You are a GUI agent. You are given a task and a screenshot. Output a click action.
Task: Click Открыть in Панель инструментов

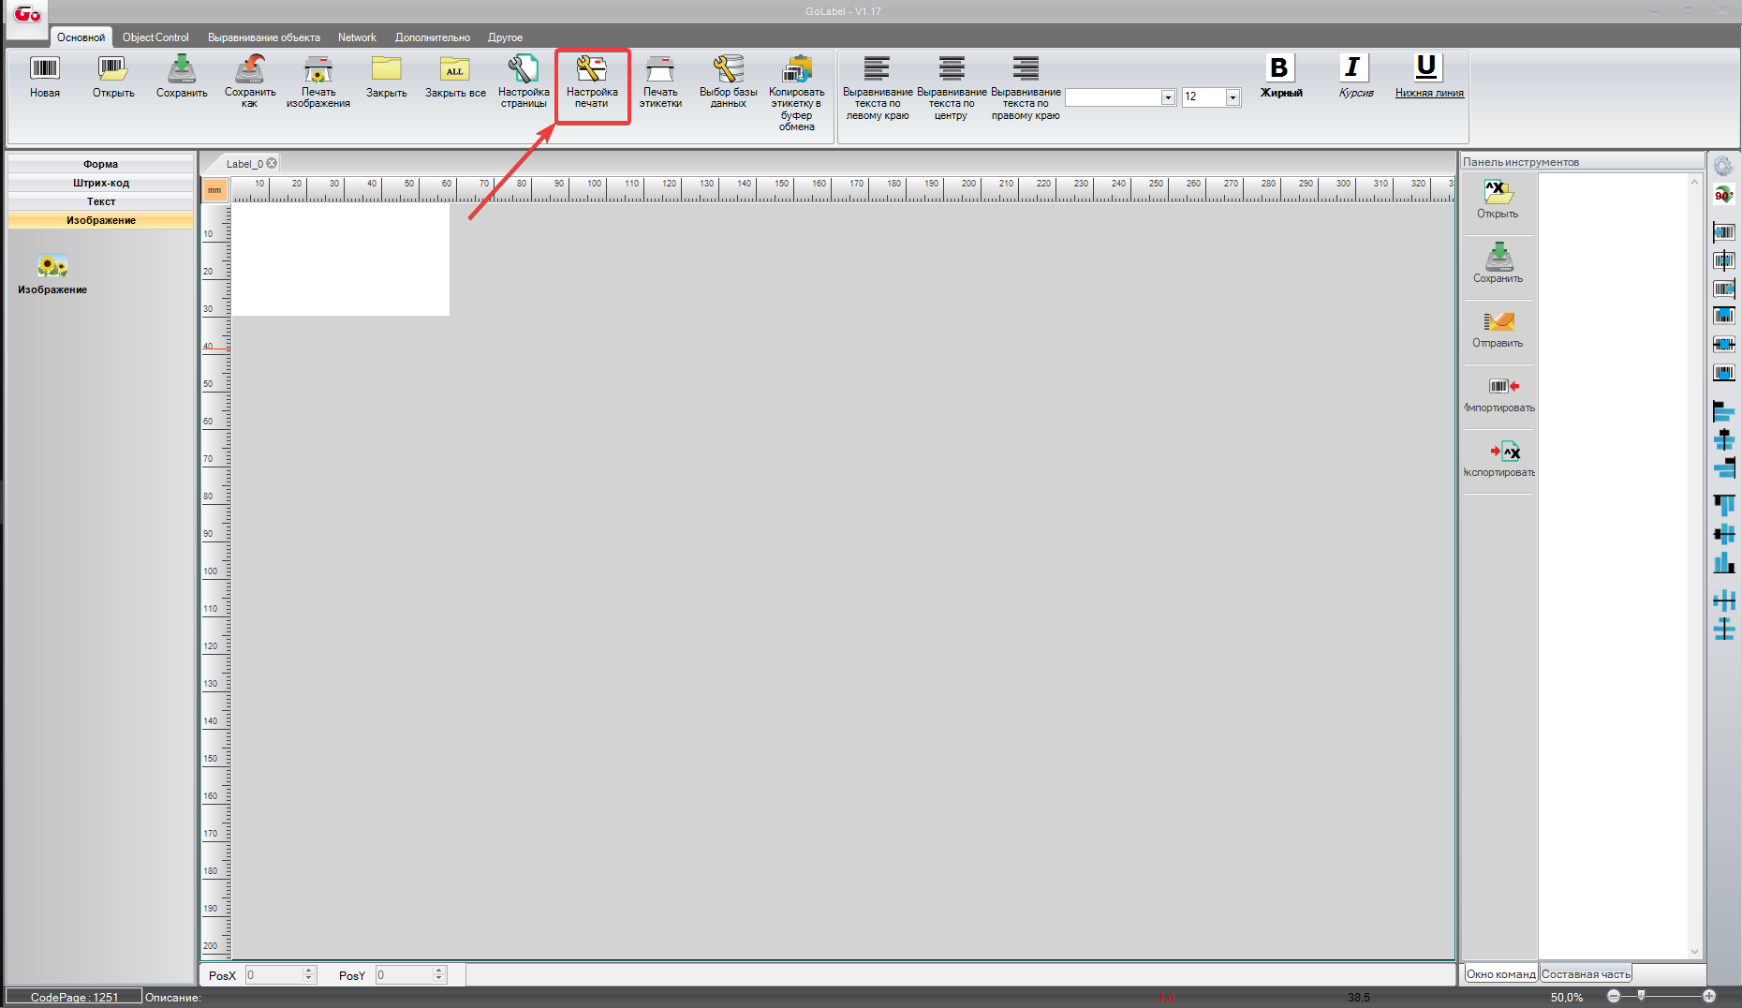(x=1498, y=200)
